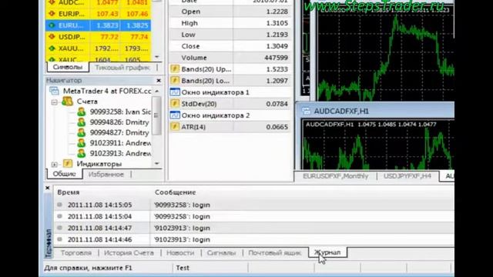Select the Журнал terminal tab
Image resolution: width=493 pixels, height=277 pixels.
coord(327,252)
